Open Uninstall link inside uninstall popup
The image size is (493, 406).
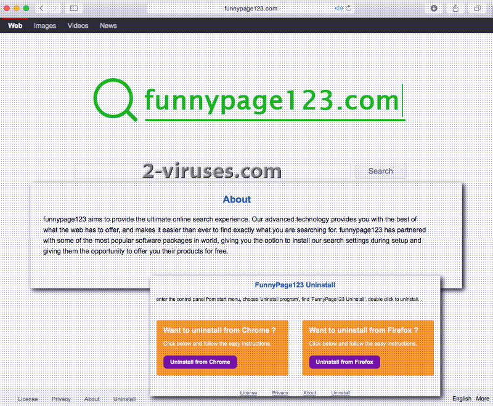pyautogui.click(x=341, y=393)
